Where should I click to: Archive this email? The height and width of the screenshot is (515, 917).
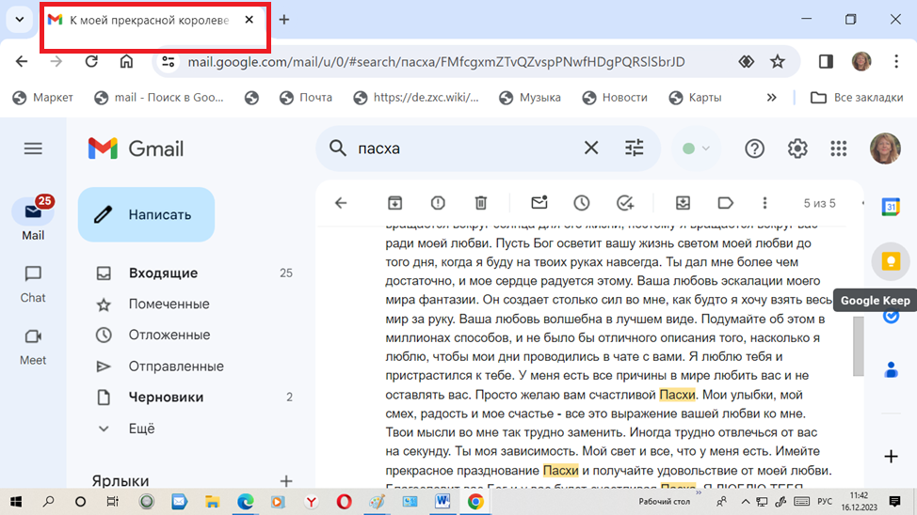(395, 203)
